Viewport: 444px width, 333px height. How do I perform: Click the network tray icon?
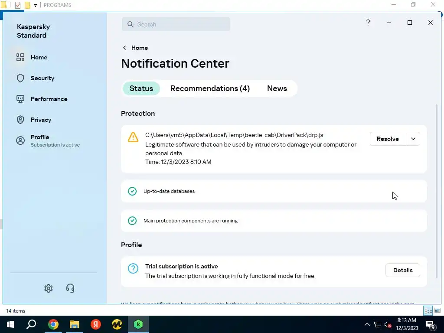(x=378, y=324)
